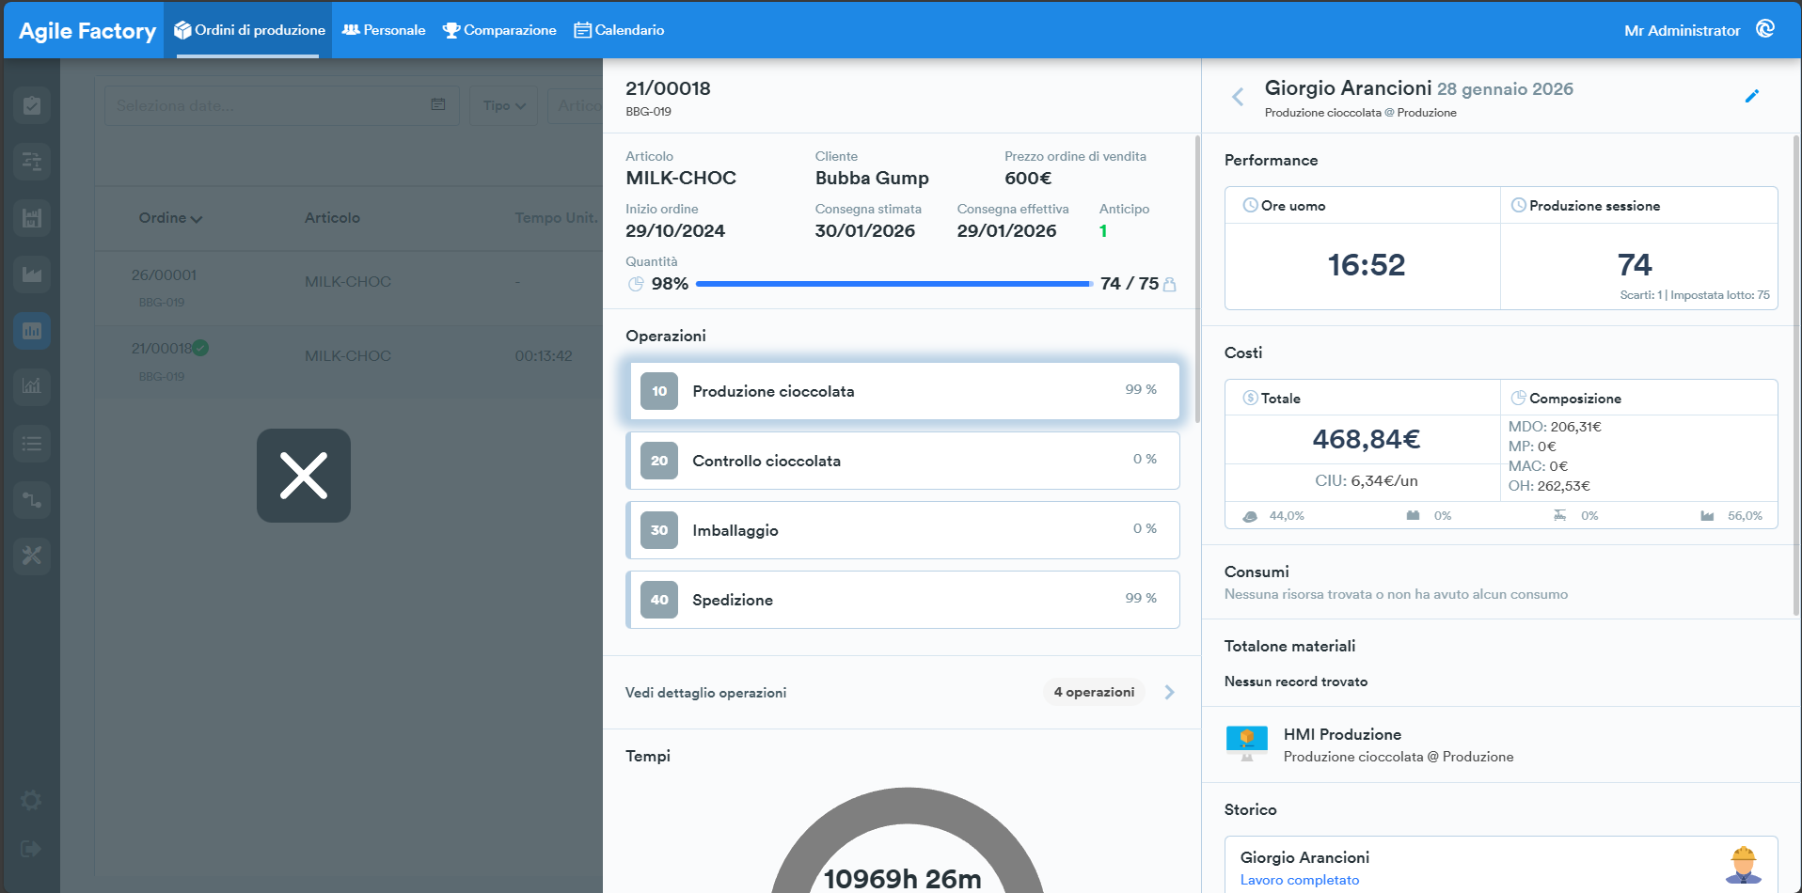This screenshot has height=893, width=1802.
Task: Click the Lavoro completato link
Action: click(x=1300, y=880)
